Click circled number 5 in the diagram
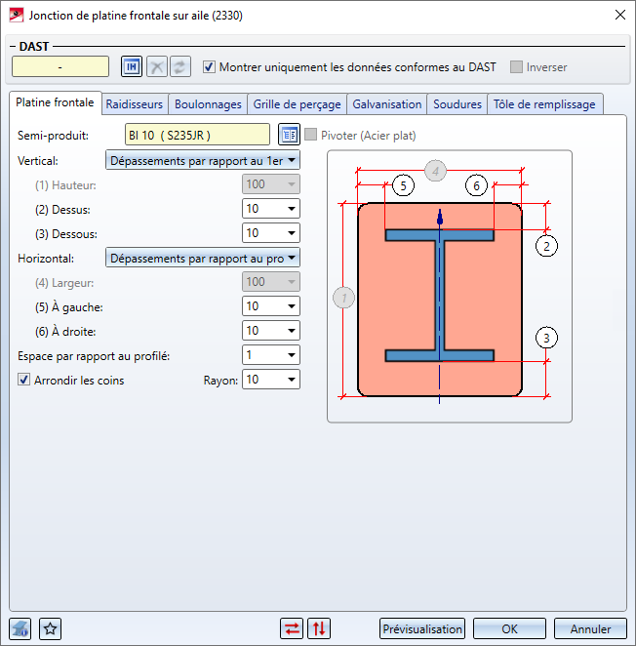The image size is (636, 646). point(403,185)
